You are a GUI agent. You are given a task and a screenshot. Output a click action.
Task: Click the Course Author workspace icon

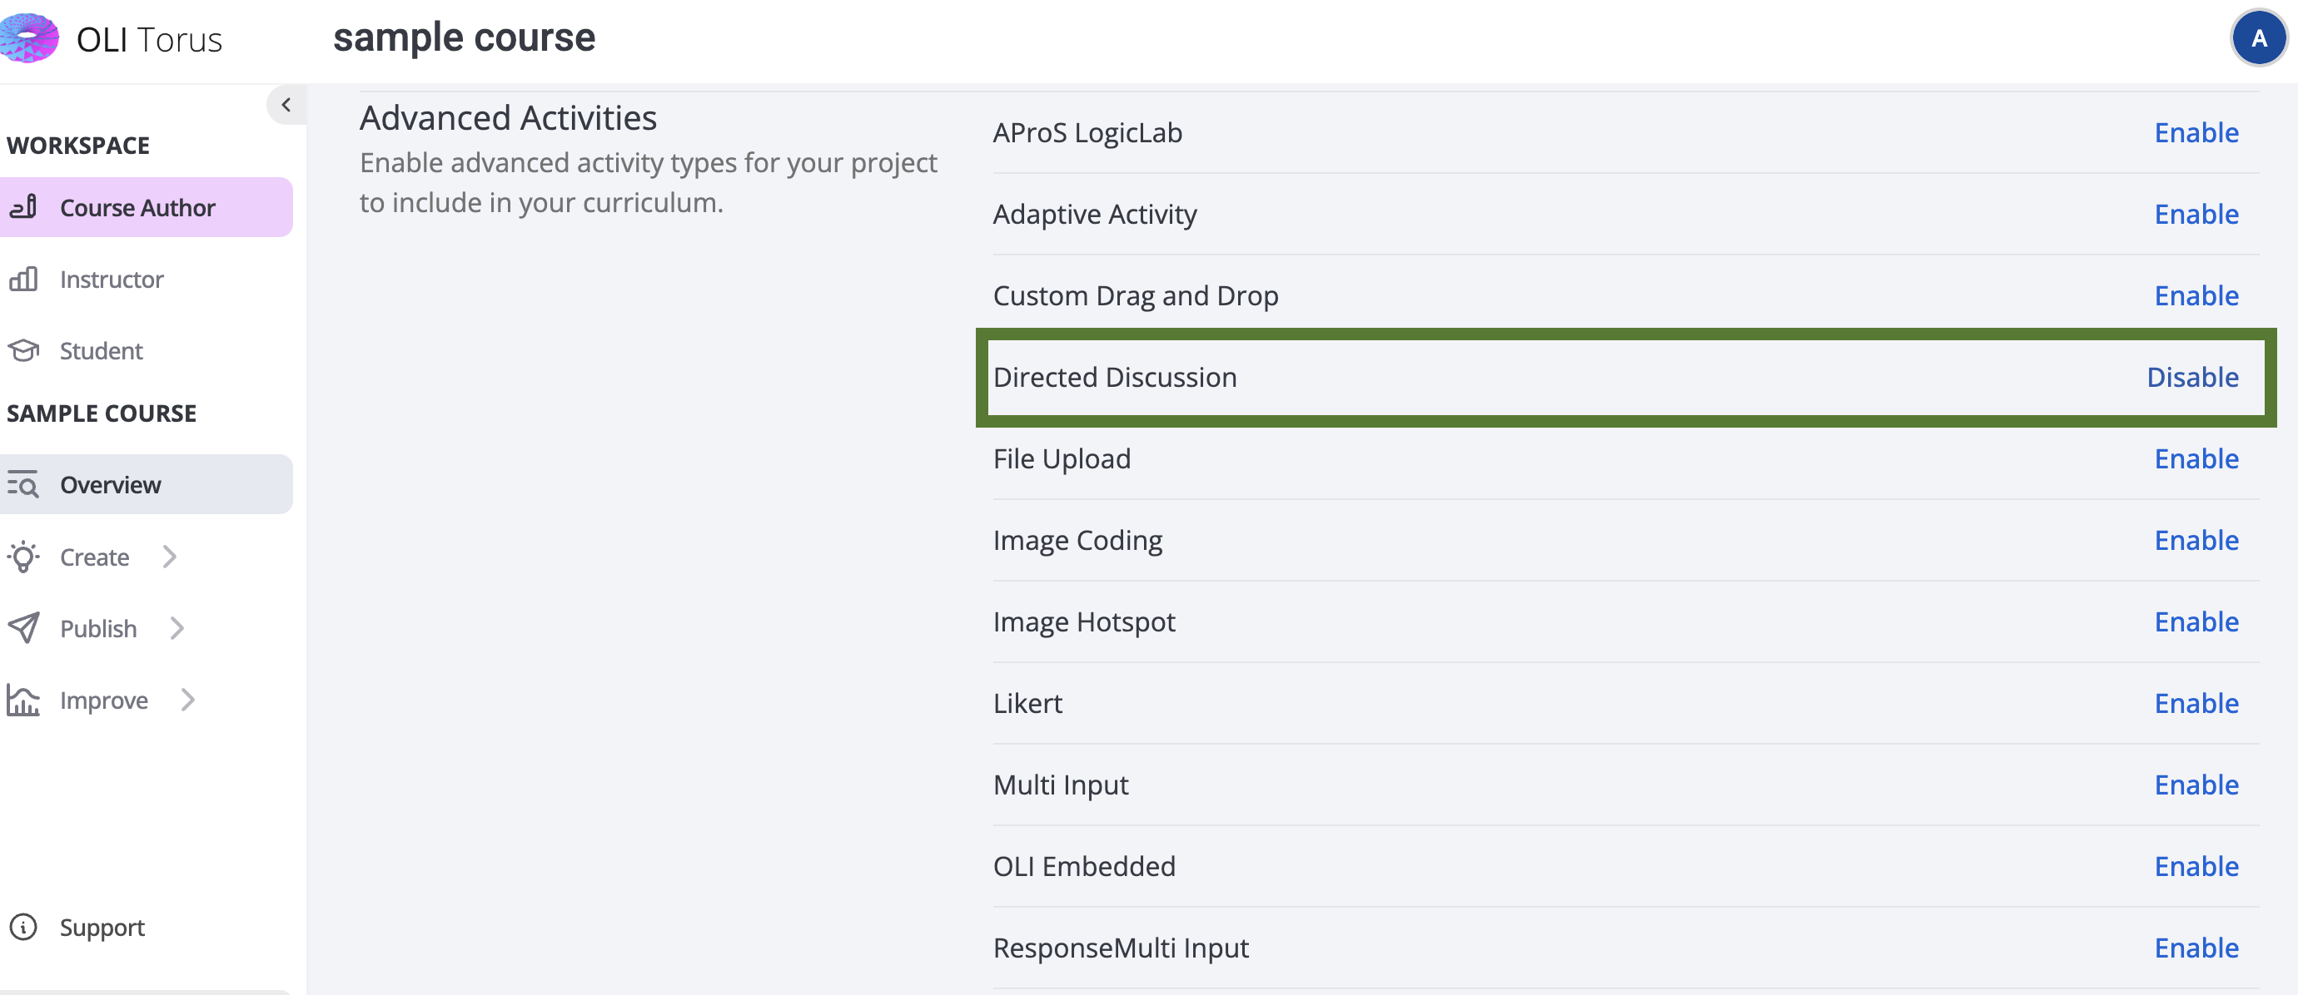tap(23, 207)
